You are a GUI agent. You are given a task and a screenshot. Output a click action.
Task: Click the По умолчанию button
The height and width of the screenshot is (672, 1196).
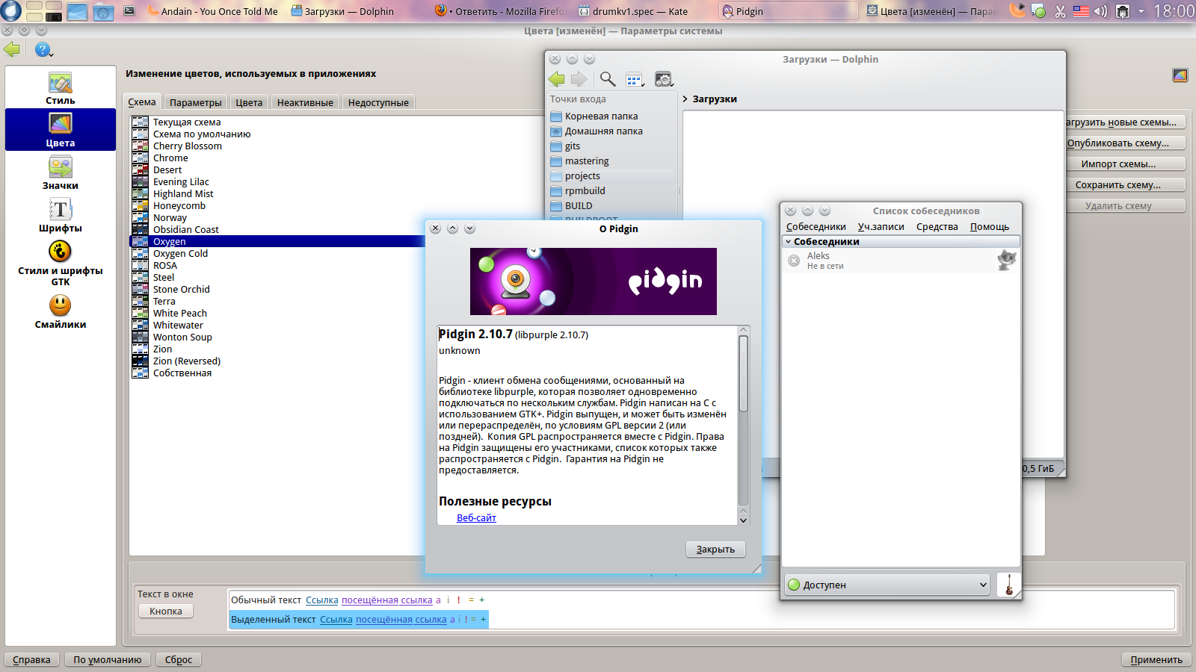click(x=108, y=659)
